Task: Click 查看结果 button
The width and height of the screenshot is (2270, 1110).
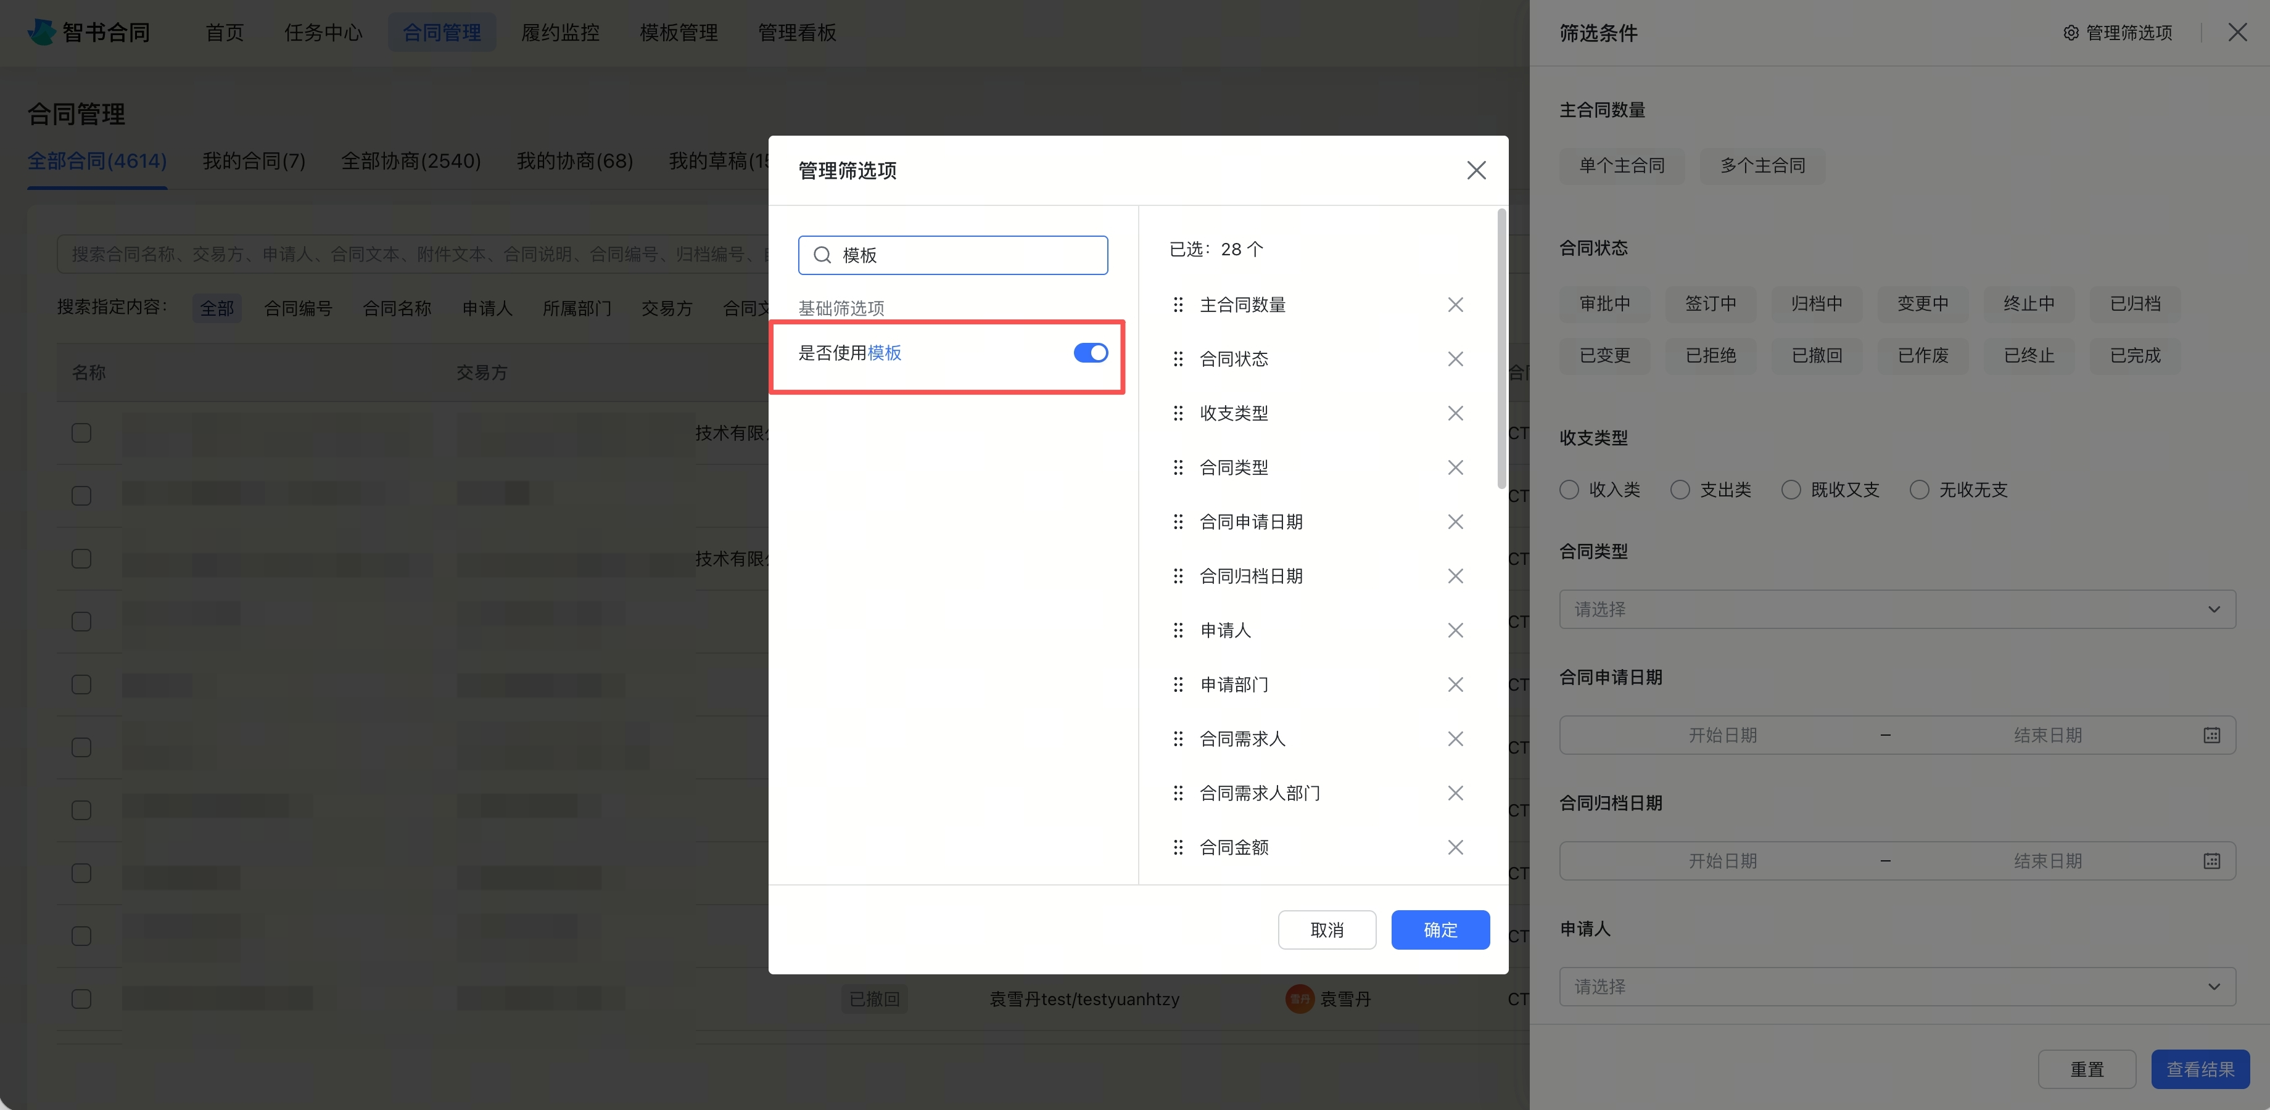Action: pos(2200,1069)
